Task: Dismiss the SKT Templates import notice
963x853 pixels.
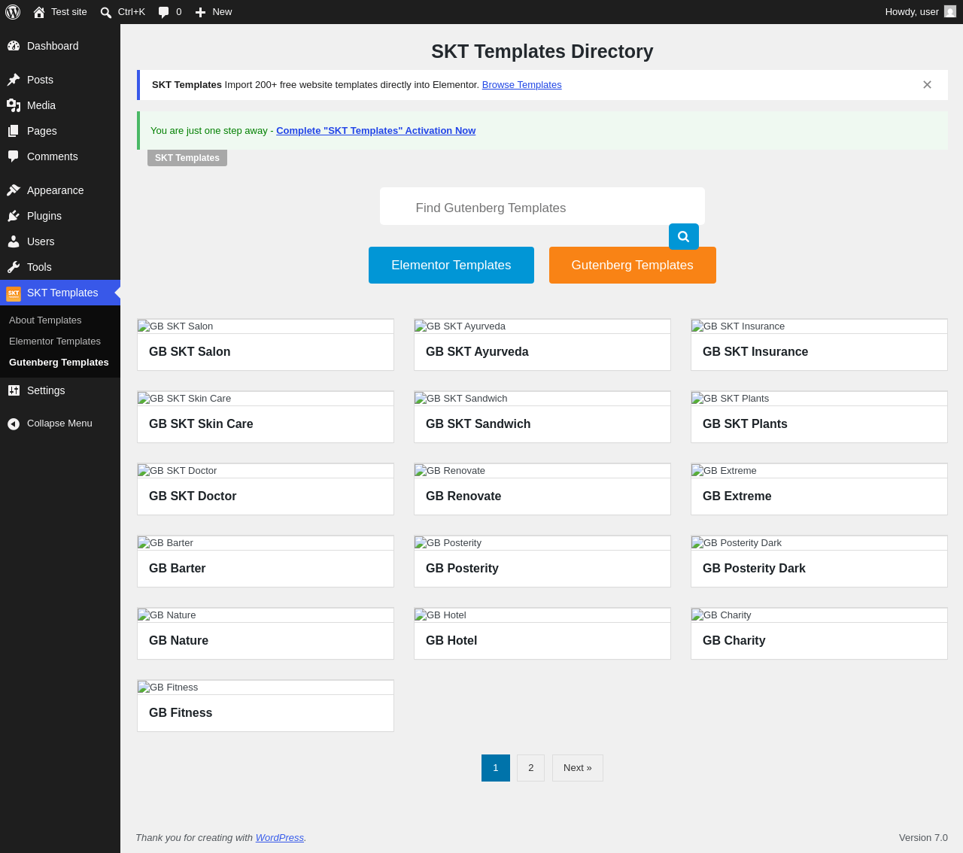Action: 927,85
